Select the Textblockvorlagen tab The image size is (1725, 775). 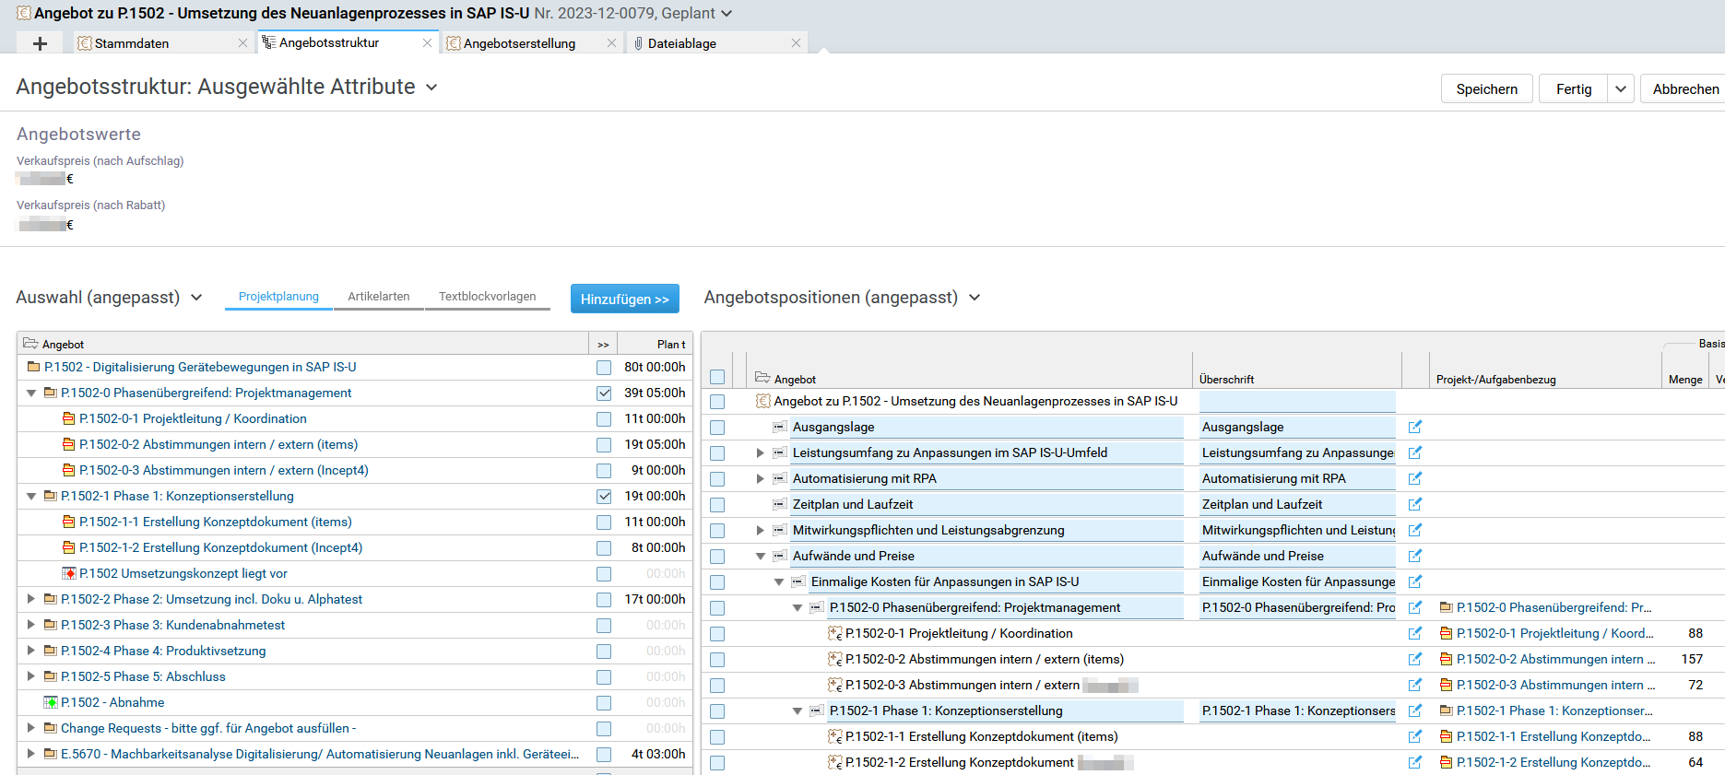487,297
